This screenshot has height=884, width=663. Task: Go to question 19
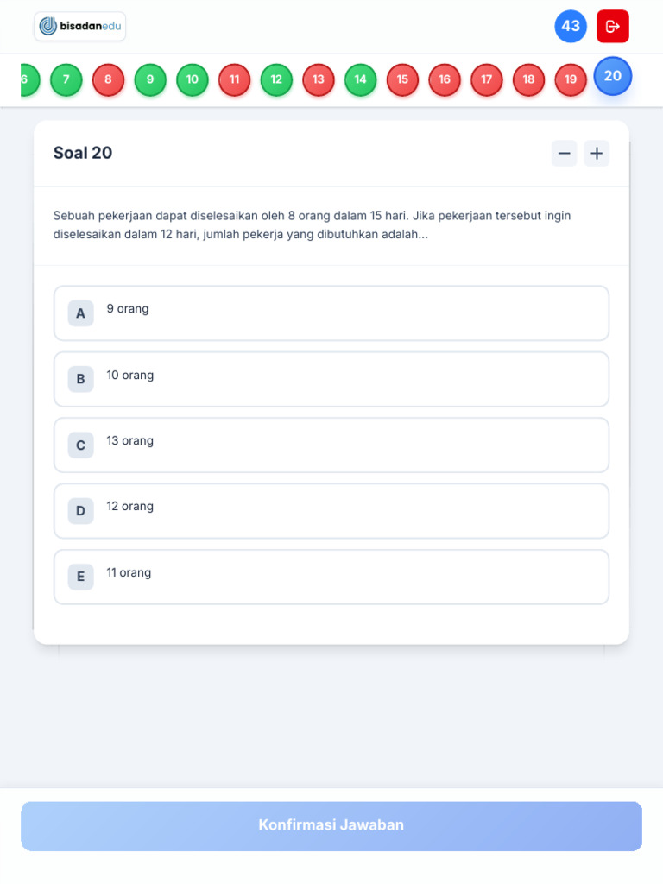pos(571,79)
